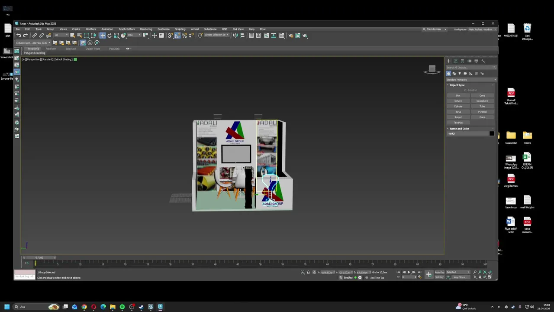Toggle the Angle Snap button
554x312 pixels.
point(177,36)
